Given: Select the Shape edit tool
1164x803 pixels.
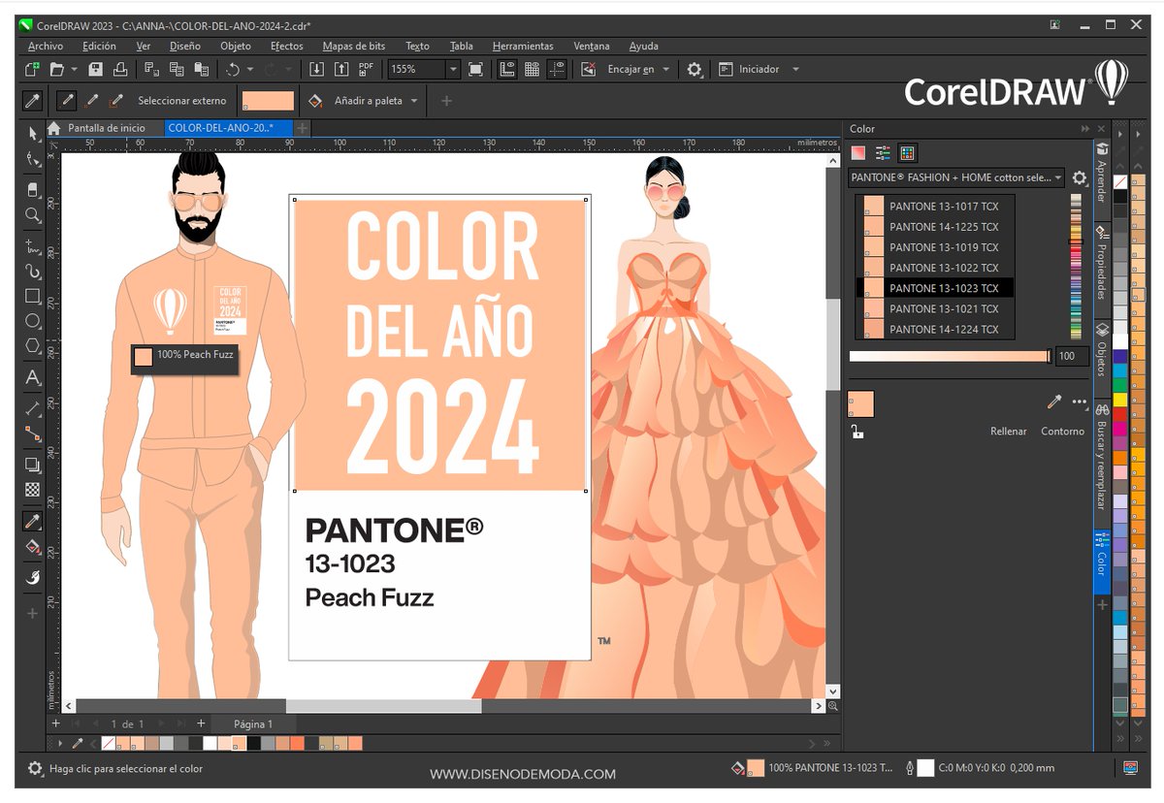Looking at the screenshot, I should (x=33, y=160).
